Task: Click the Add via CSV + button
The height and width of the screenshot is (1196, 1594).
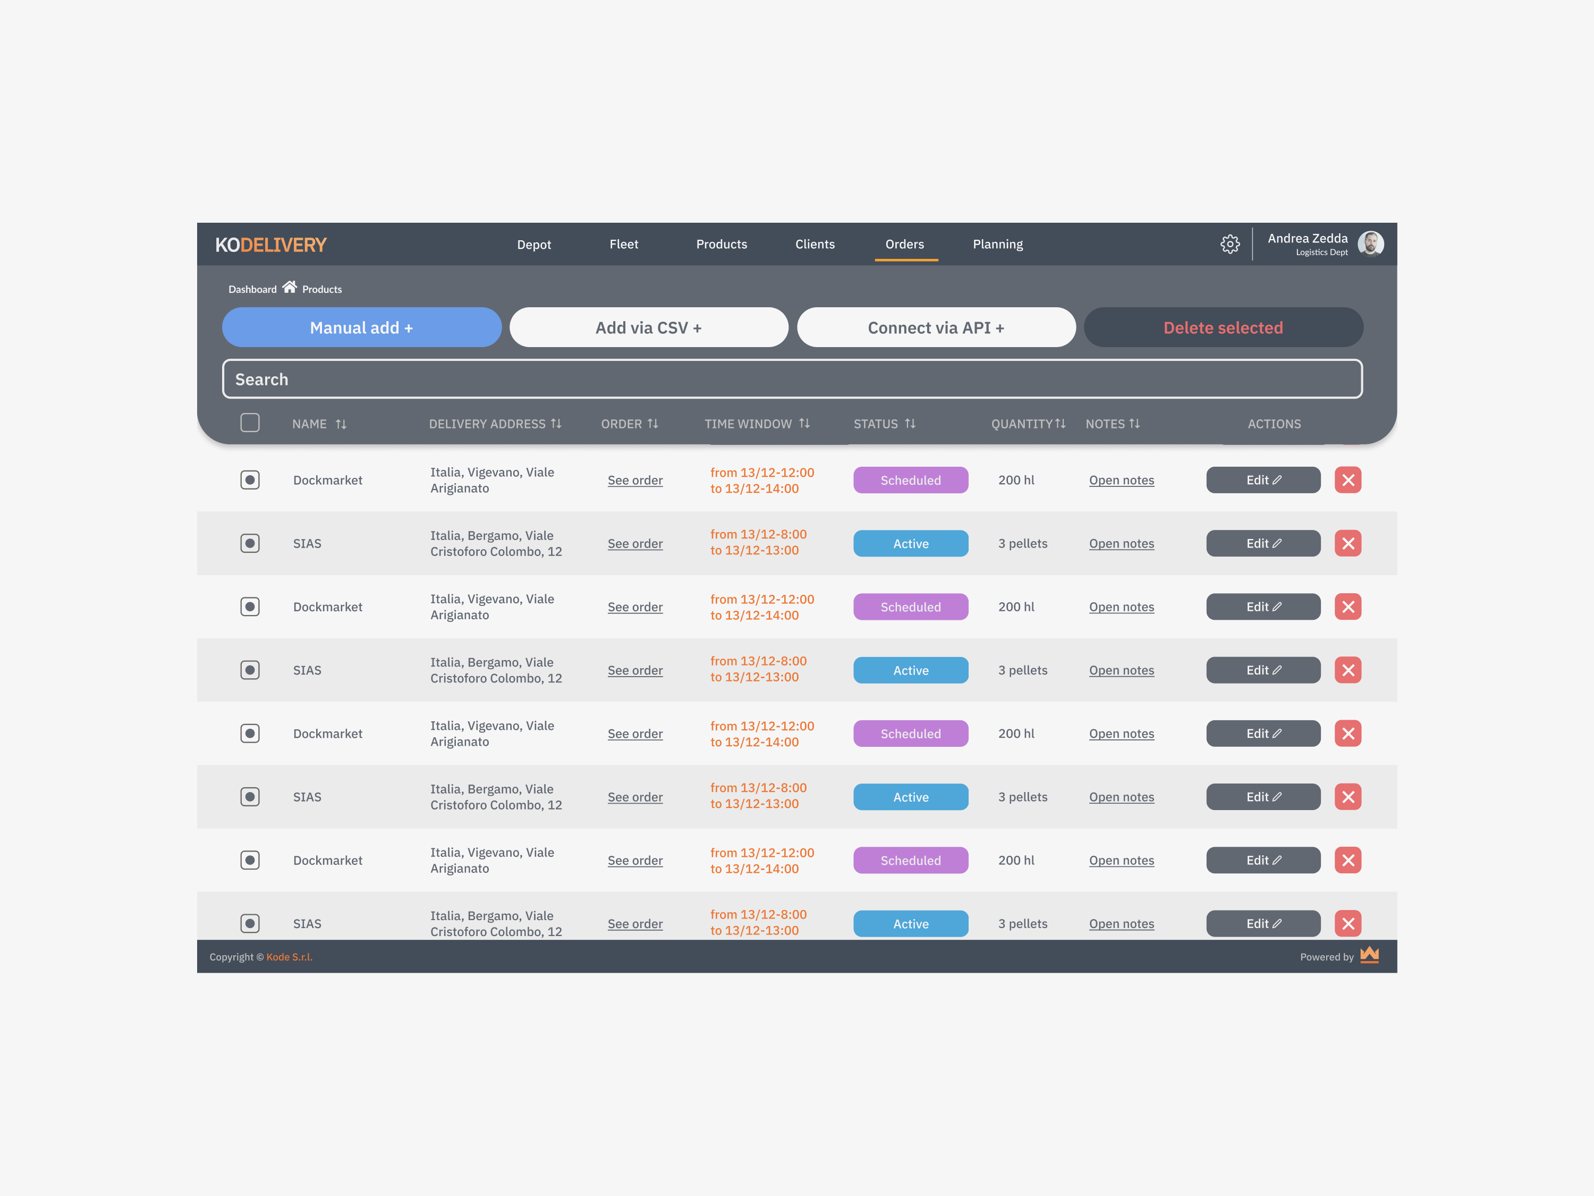Action: (649, 327)
